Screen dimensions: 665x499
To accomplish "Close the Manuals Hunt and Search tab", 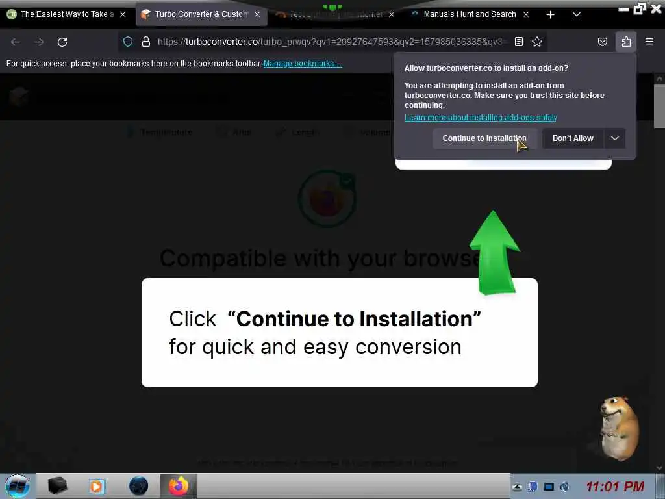I will [526, 14].
